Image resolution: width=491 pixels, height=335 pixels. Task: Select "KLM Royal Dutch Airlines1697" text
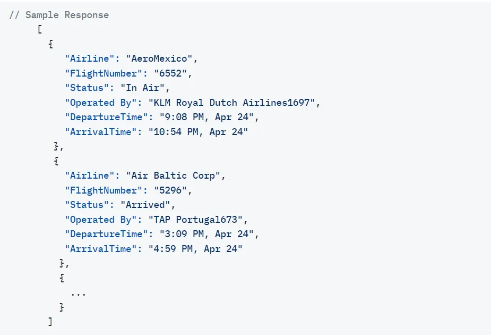coord(232,103)
